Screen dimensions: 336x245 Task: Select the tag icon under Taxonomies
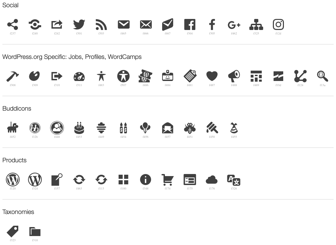pyautogui.click(x=13, y=231)
